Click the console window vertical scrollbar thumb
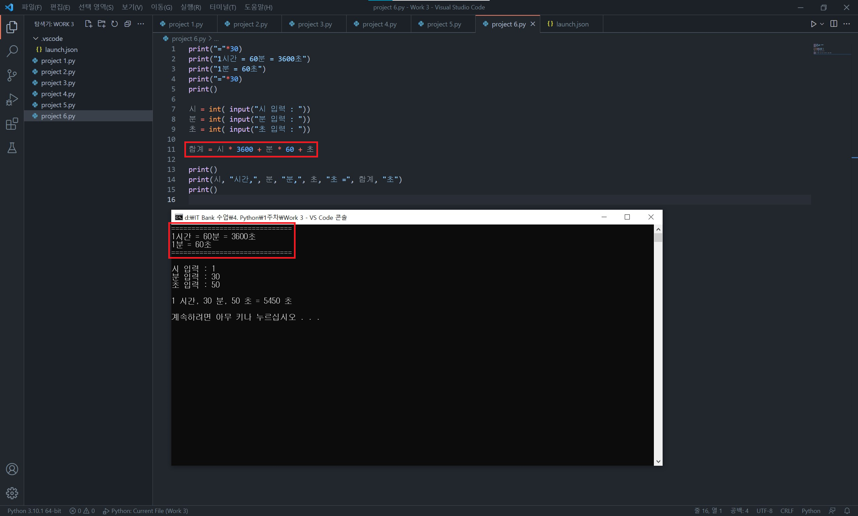Screen dimensions: 858x516 (x=658, y=238)
